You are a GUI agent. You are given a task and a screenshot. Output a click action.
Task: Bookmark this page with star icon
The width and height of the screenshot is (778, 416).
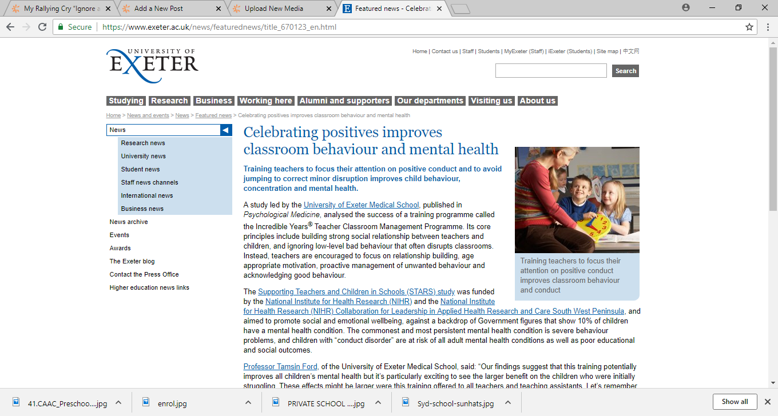pos(749,27)
